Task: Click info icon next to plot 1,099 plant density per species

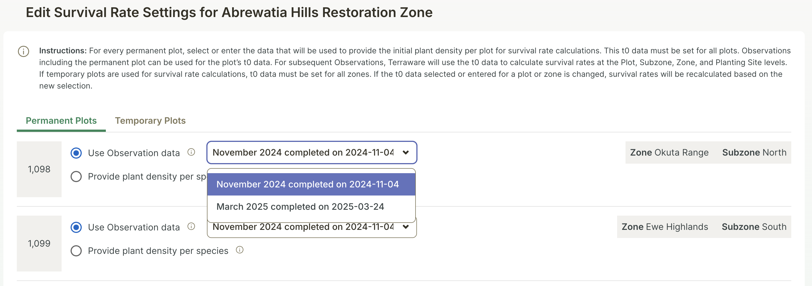Action: point(240,250)
